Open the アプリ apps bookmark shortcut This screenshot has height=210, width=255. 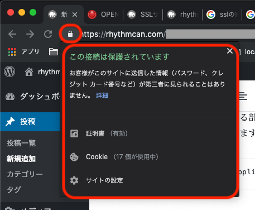click(x=24, y=52)
